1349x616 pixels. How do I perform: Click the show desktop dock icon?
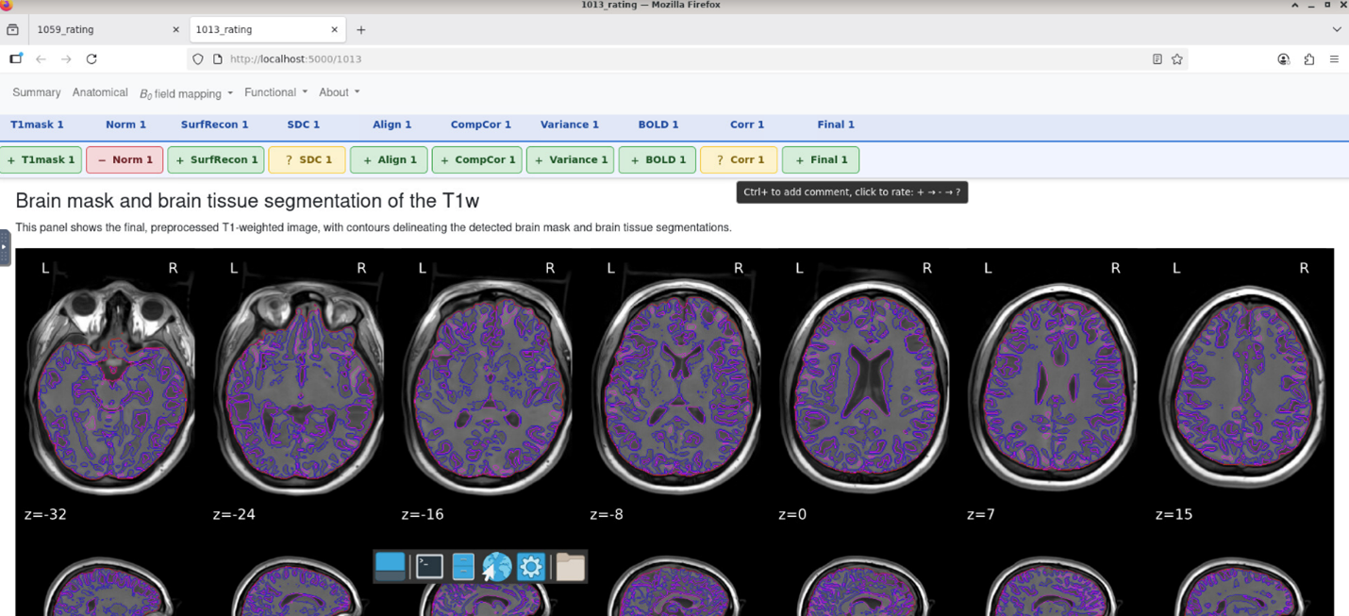(390, 566)
